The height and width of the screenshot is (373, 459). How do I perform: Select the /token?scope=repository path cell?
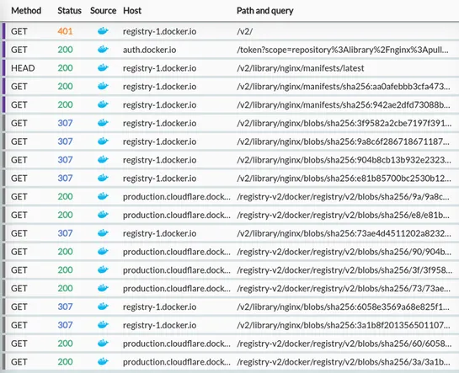pyautogui.click(x=343, y=50)
